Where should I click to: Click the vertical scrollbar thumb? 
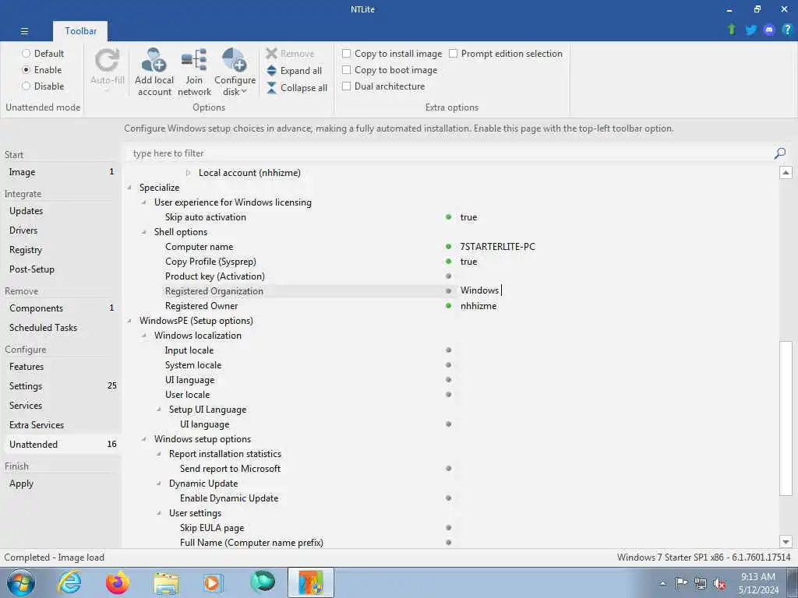click(x=786, y=418)
